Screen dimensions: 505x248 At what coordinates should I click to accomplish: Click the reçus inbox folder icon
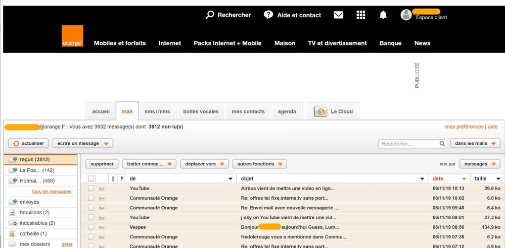[13, 159]
